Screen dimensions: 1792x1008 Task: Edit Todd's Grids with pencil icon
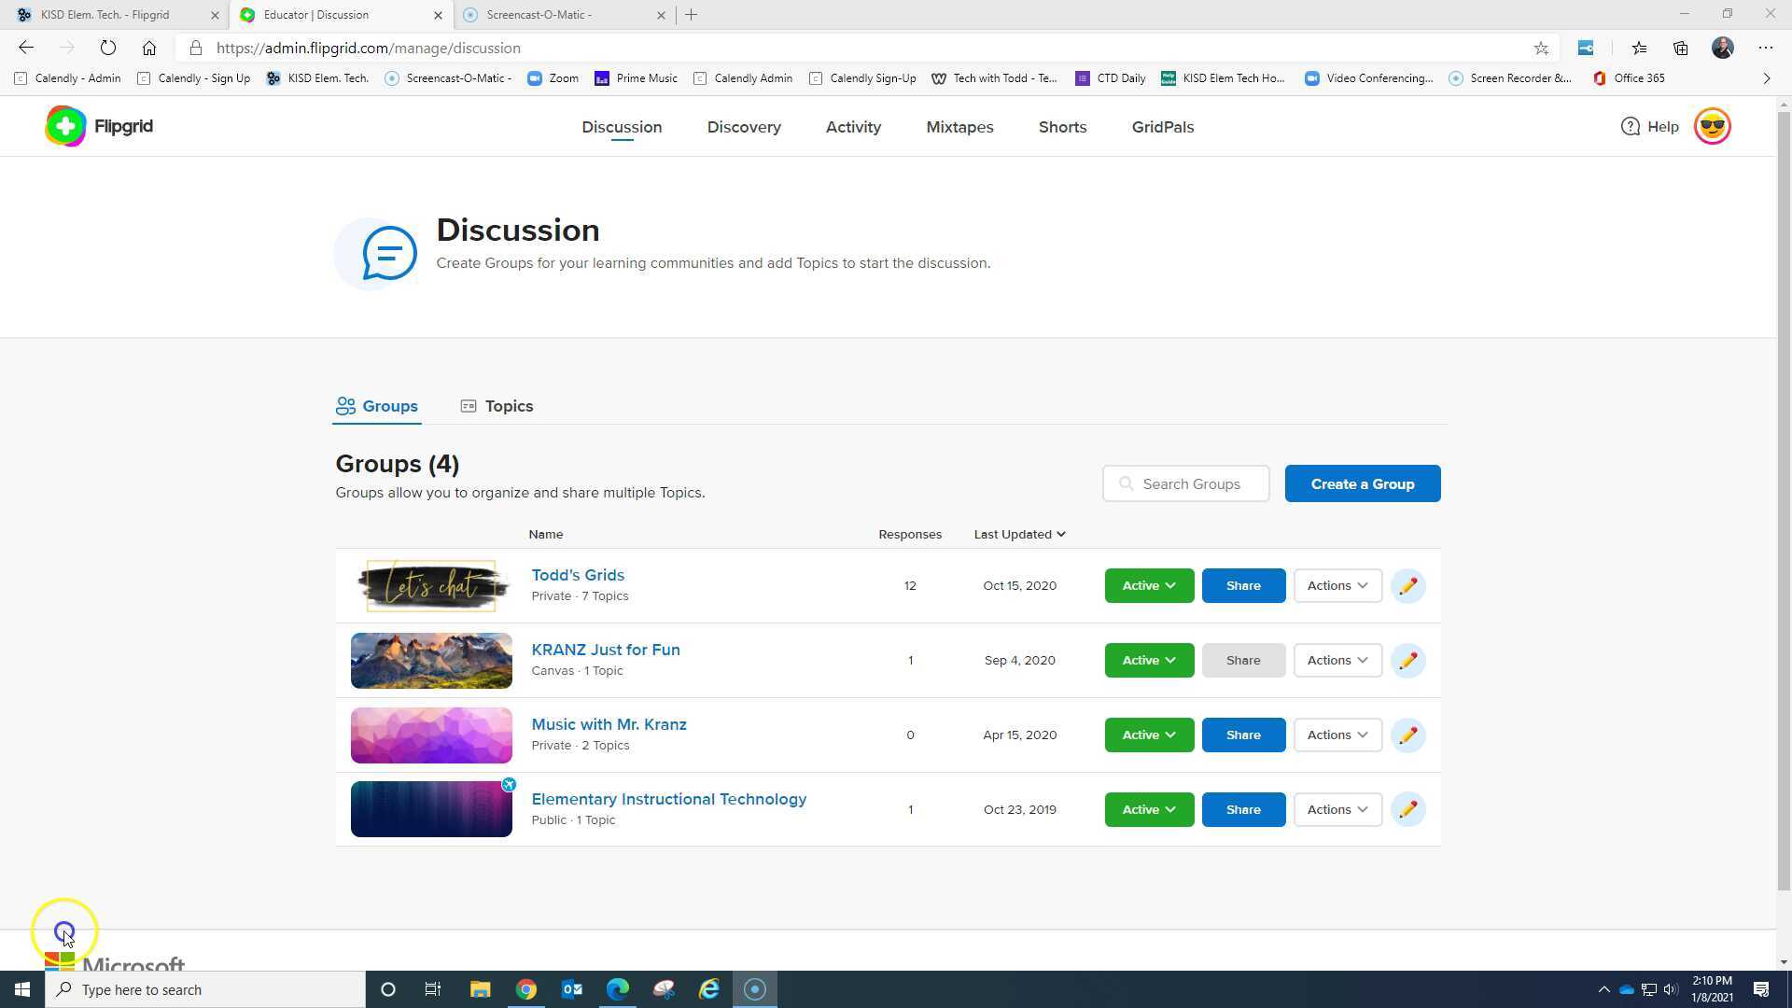[1407, 586]
